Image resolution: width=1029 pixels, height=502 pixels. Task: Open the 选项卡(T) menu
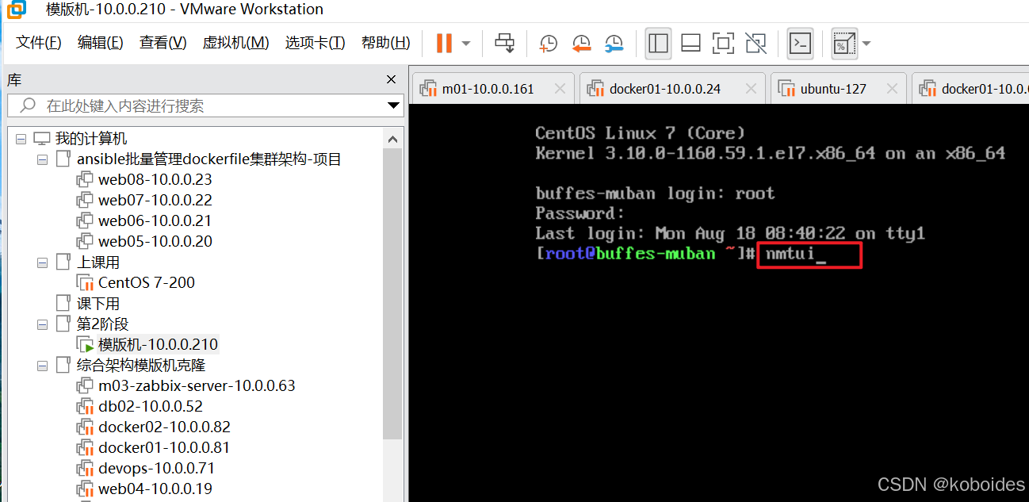click(315, 43)
